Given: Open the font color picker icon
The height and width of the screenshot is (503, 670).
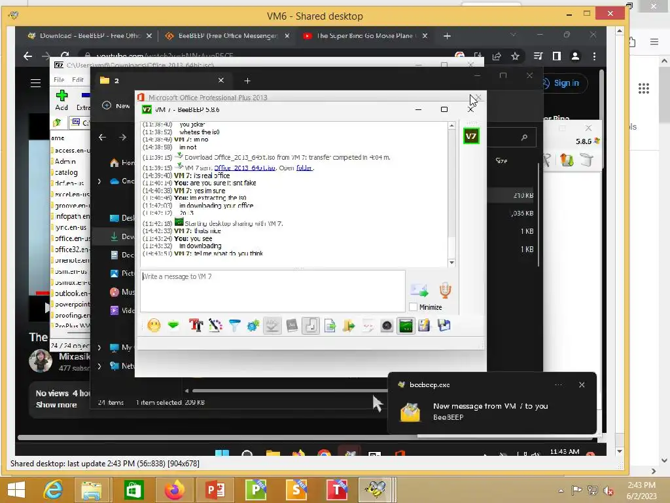Looking at the screenshot, I should pos(215,326).
